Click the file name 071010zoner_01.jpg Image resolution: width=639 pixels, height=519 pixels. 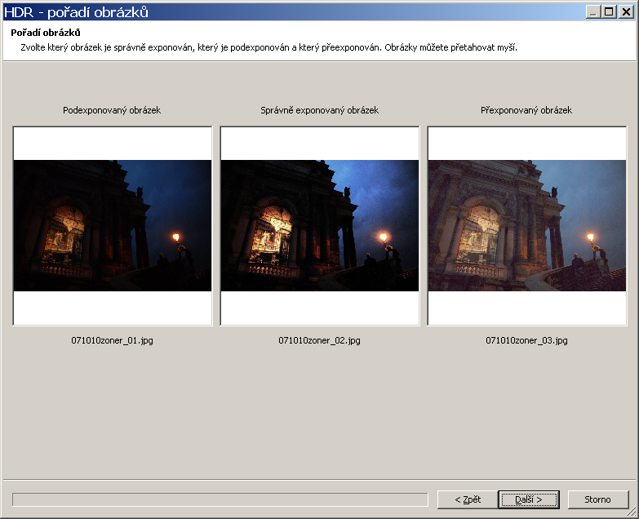click(112, 340)
